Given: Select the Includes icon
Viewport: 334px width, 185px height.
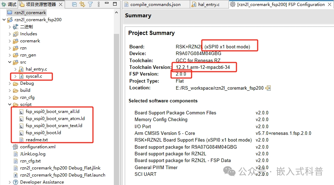Looking at the screenshot, I should pyautogui.click(x=15, y=34).
